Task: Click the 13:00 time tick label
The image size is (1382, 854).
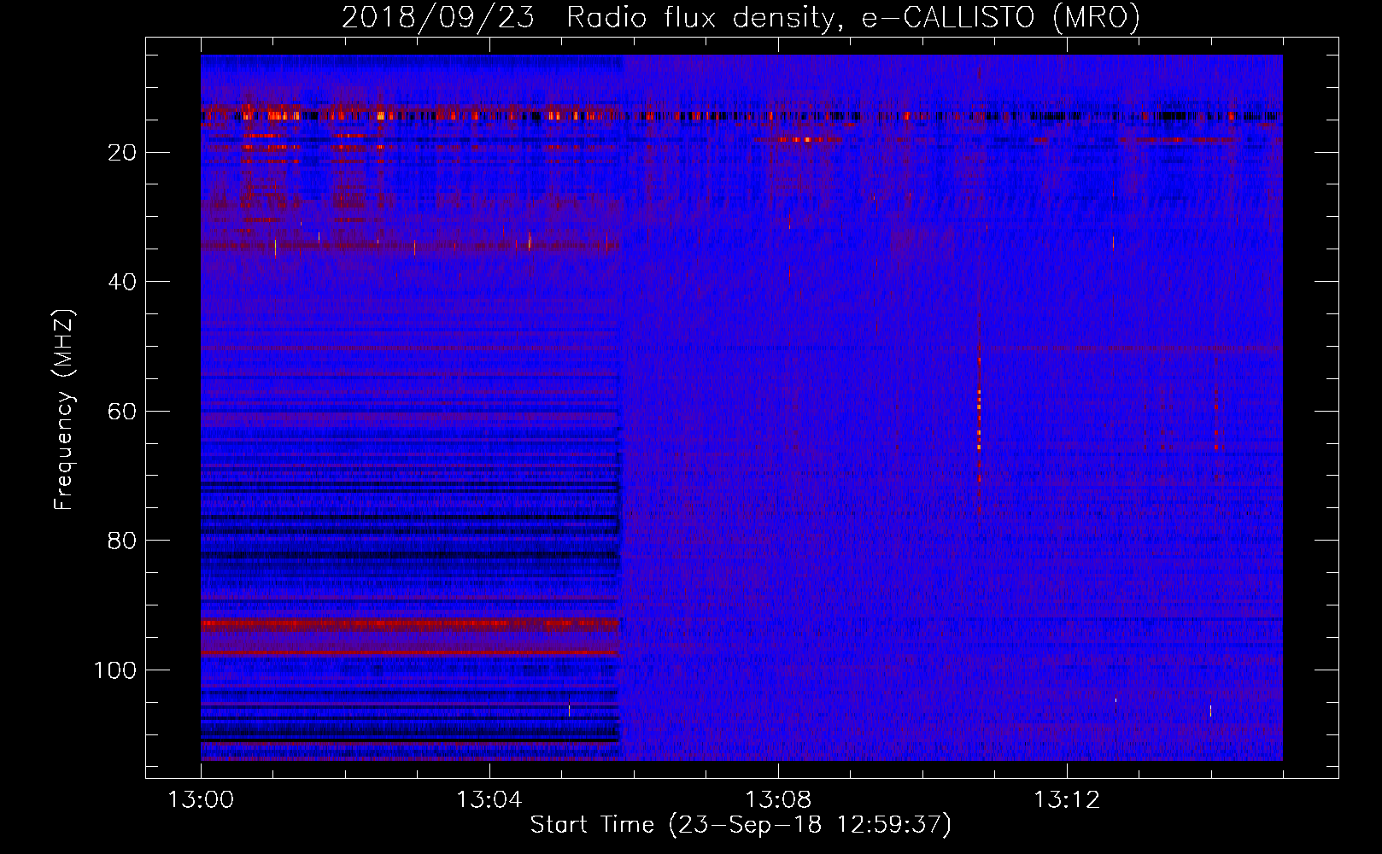Action: (201, 800)
